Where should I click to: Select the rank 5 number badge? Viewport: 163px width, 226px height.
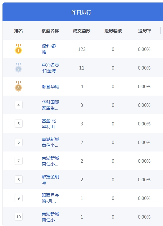pyautogui.click(x=19, y=124)
